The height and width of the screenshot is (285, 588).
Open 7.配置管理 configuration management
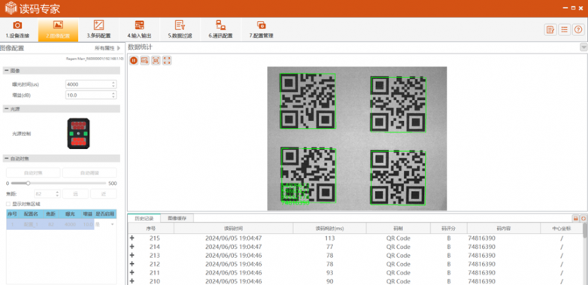pos(262,30)
